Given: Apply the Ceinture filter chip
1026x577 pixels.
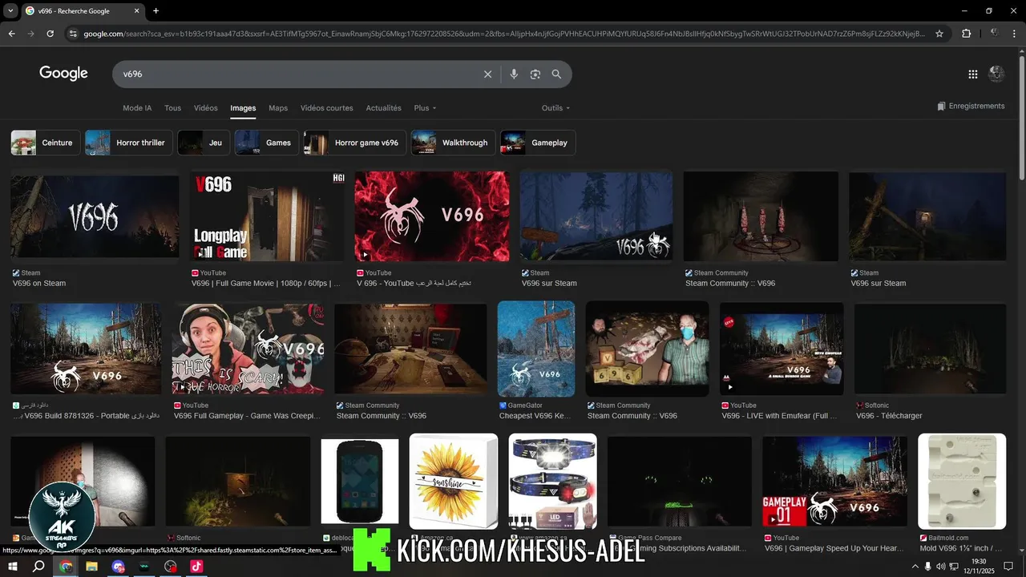Looking at the screenshot, I should click(46, 143).
